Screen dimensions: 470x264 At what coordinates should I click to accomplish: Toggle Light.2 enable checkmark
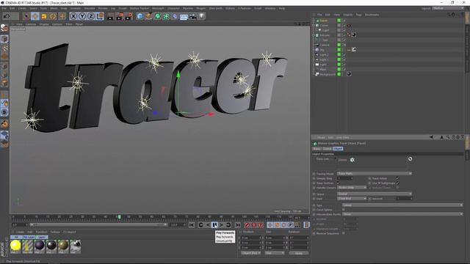344,55
